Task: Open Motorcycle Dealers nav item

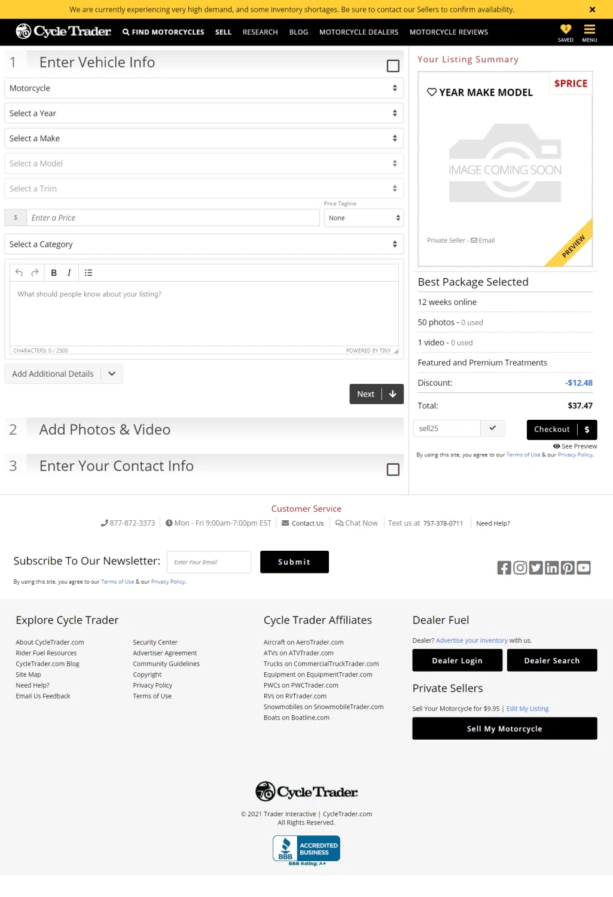Action: click(x=359, y=32)
